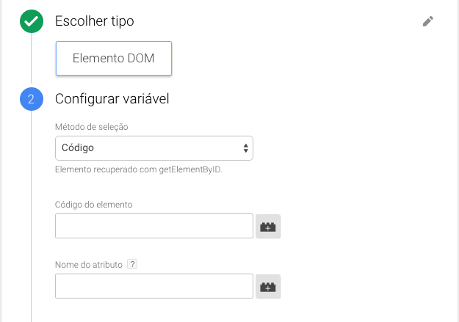Click the blue step 2 circle
Viewport: 459px width, 322px height.
coord(32,99)
